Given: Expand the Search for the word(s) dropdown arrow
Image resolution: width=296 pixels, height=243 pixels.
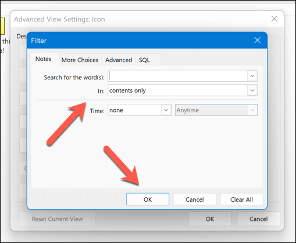Looking at the screenshot, I should pyautogui.click(x=252, y=76).
